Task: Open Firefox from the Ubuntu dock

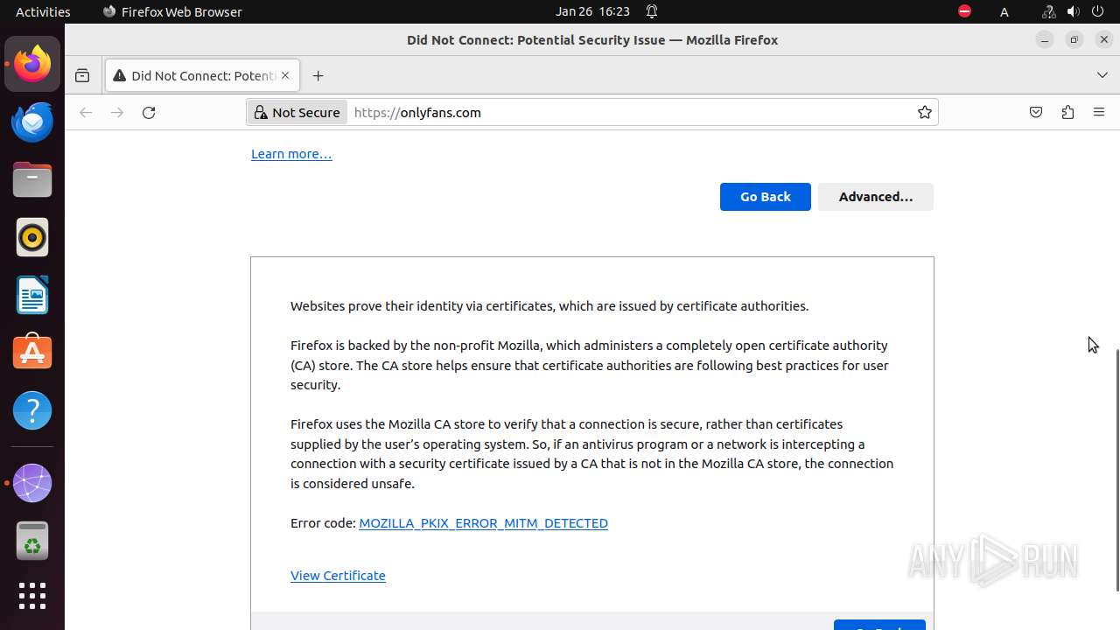Action: 32,64
